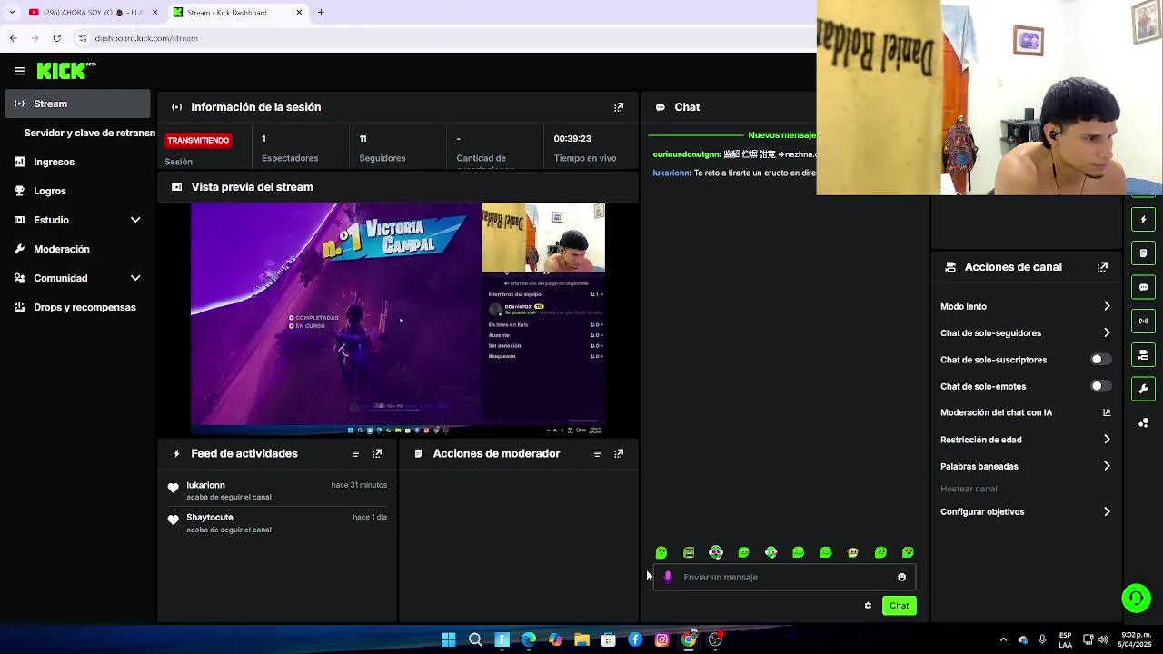Open Acciones de moderador filter menu

pyautogui.click(x=597, y=453)
